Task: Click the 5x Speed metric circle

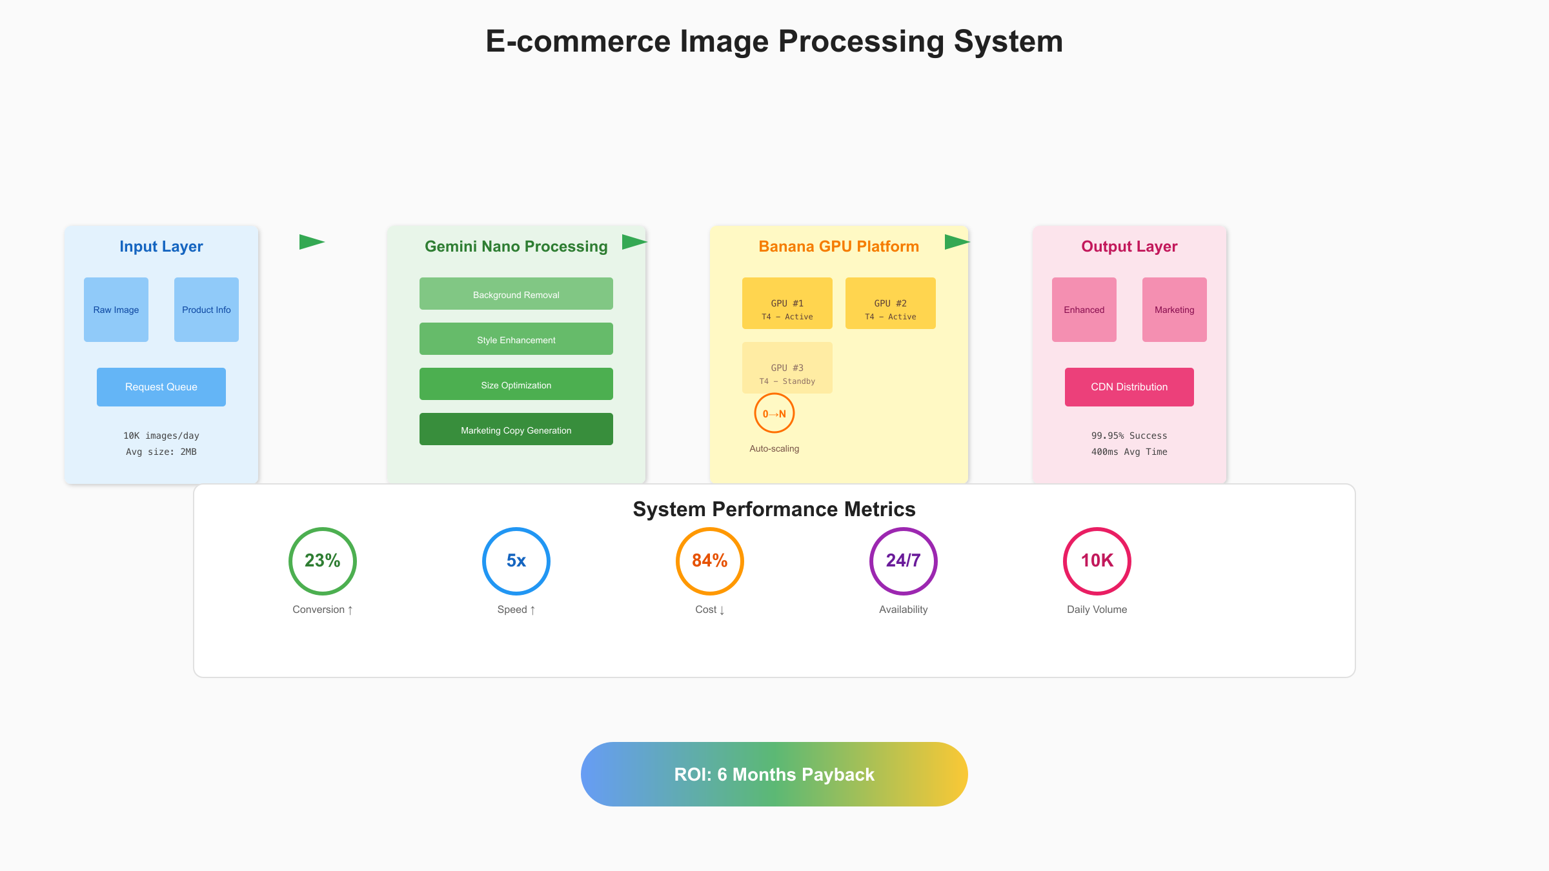Action: (x=516, y=561)
